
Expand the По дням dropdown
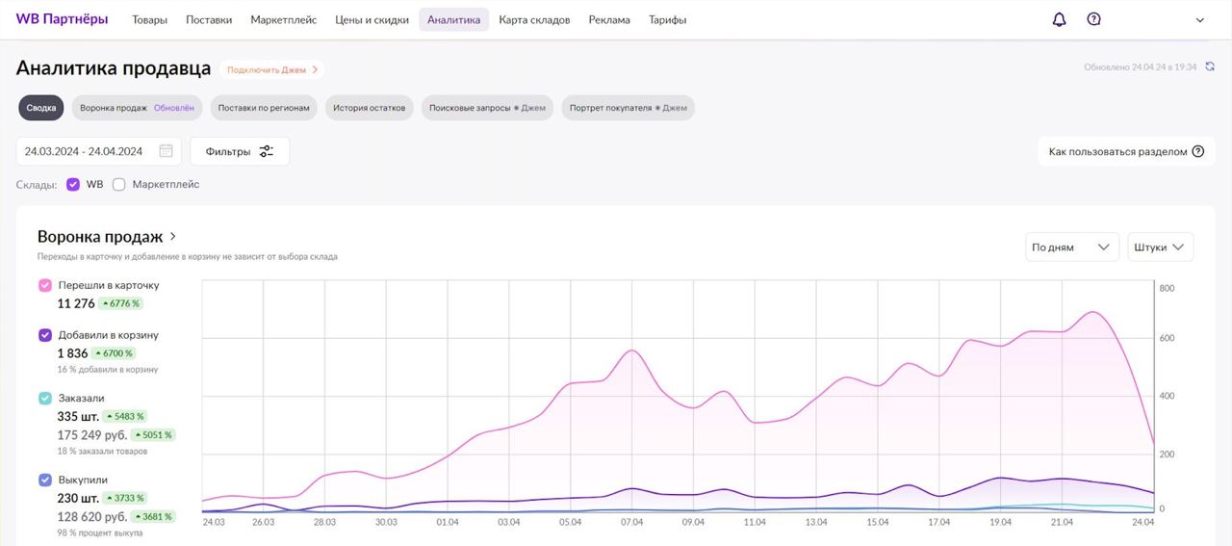tap(1071, 247)
